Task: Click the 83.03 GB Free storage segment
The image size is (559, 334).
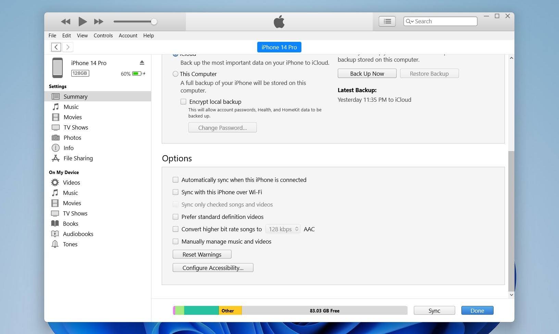Action: 324,311
